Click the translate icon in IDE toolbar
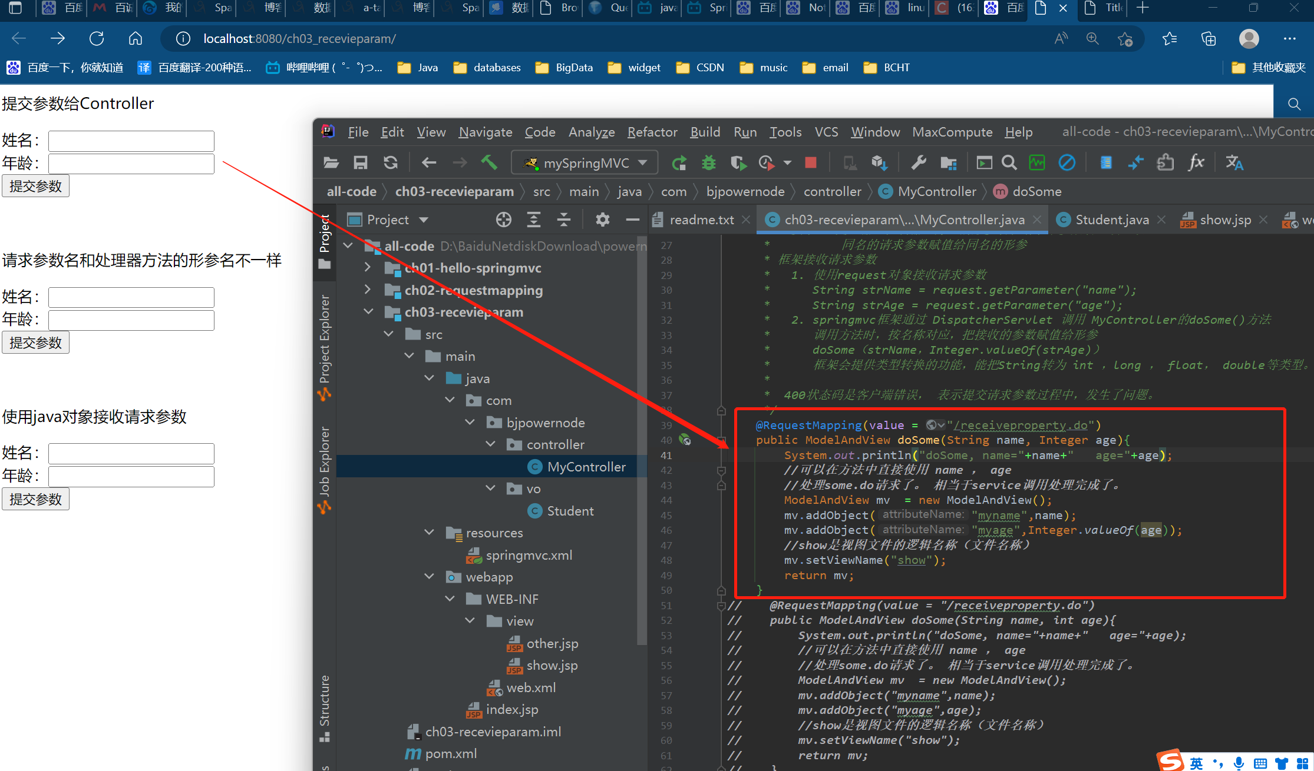 pyautogui.click(x=1234, y=163)
